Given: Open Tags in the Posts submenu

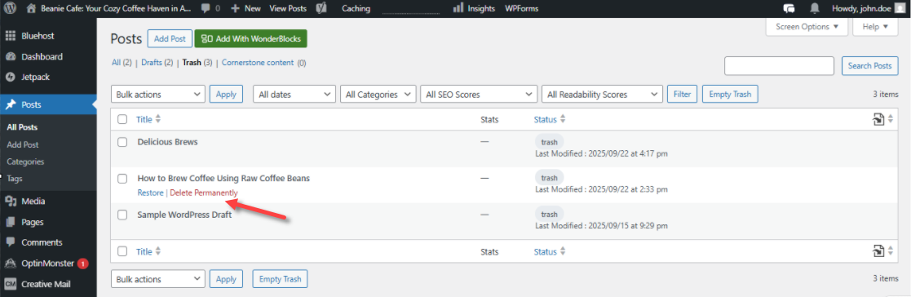Looking at the screenshot, I should (15, 179).
